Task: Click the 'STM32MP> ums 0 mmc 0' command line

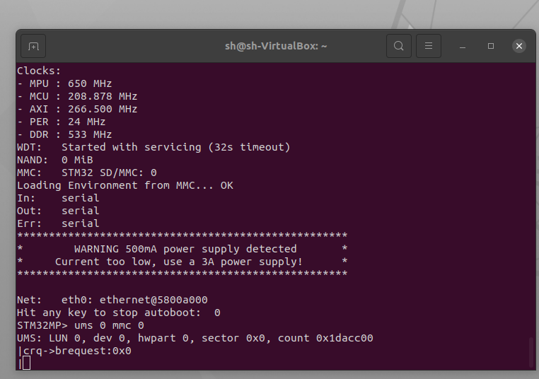Action: click(81, 325)
